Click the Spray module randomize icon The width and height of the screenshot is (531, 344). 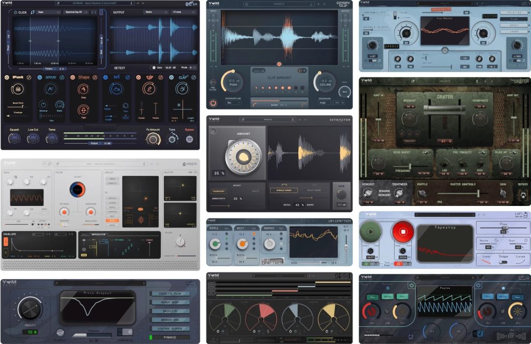pyautogui.click(x=63, y=77)
